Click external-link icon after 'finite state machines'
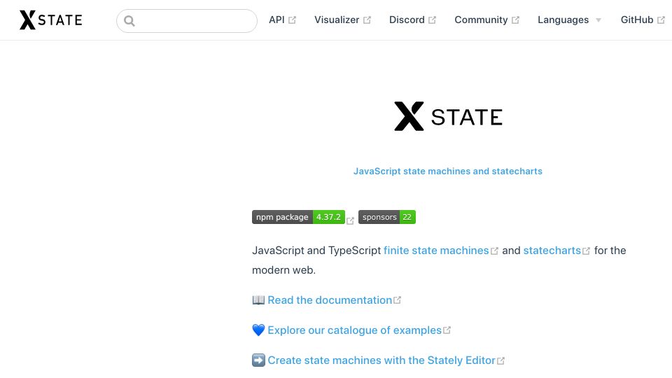 494,251
